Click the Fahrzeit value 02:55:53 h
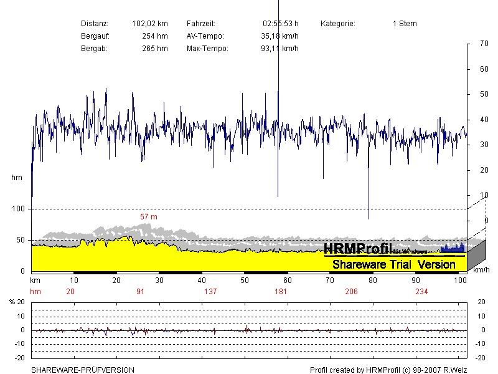This screenshot has height=374, width=498. 280,24
